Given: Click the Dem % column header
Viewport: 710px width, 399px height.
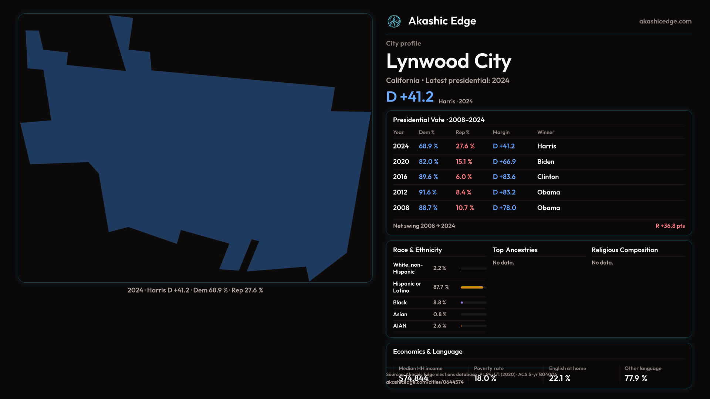Looking at the screenshot, I should click(426, 132).
